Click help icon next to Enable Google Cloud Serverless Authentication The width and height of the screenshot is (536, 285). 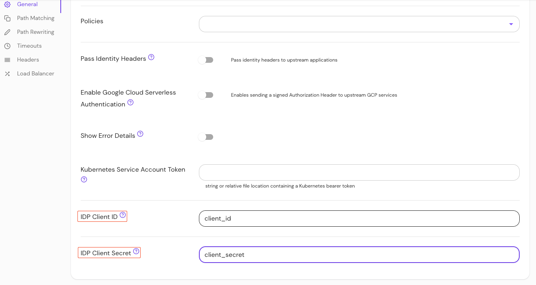(x=130, y=102)
